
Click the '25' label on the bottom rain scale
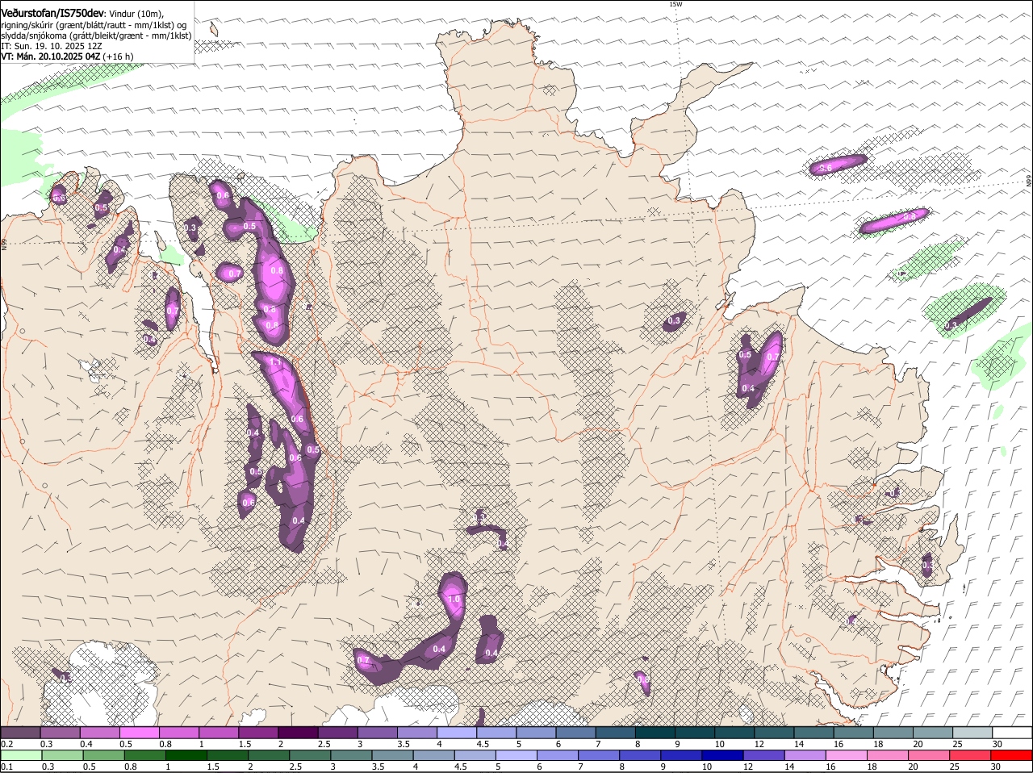click(x=955, y=767)
